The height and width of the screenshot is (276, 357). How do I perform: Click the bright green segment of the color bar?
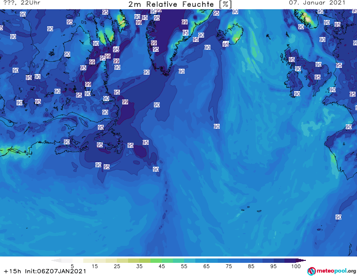pyautogui.click(x=156, y=260)
